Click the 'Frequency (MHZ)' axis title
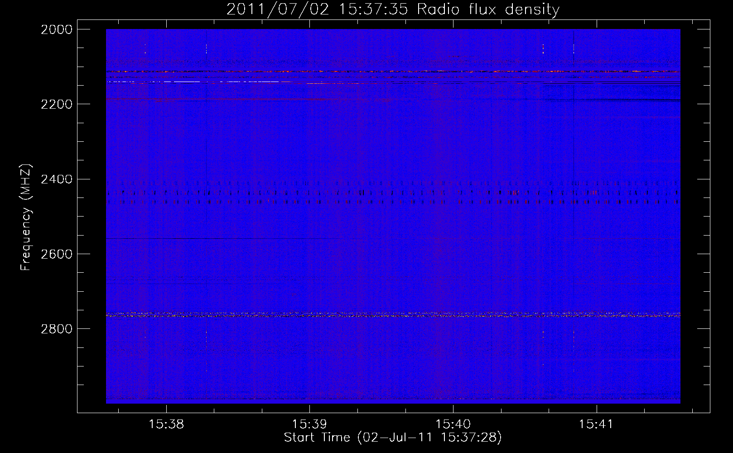Viewport: 733px width, 453px height. pyautogui.click(x=26, y=217)
